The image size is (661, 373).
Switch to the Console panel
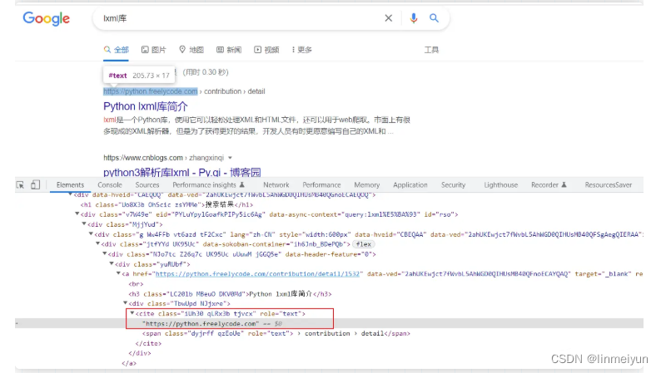pyautogui.click(x=110, y=185)
